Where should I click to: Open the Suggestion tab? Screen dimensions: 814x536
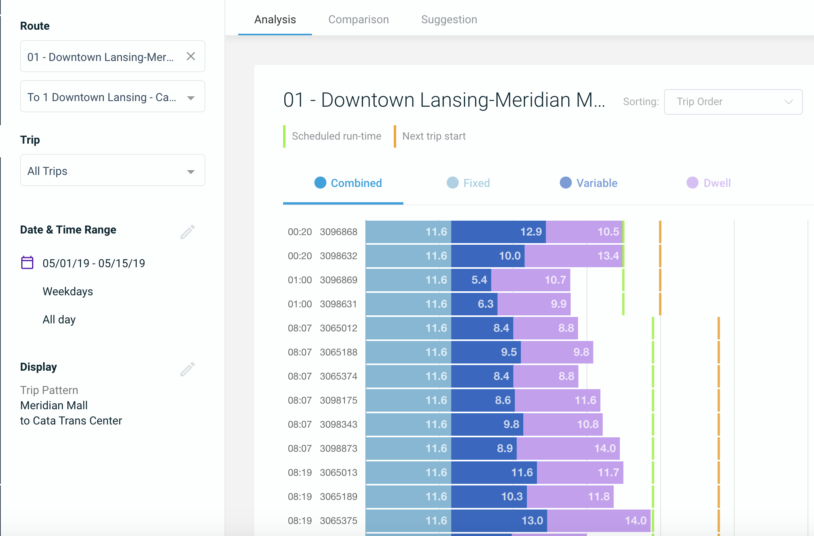pyautogui.click(x=449, y=20)
